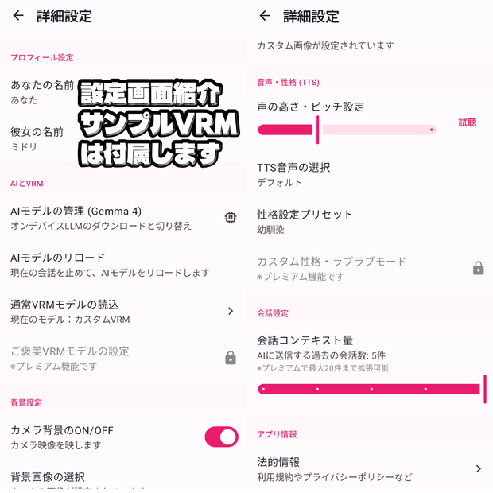Tap the back arrow on left settings screen
The image size is (493, 493).
[x=18, y=15]
